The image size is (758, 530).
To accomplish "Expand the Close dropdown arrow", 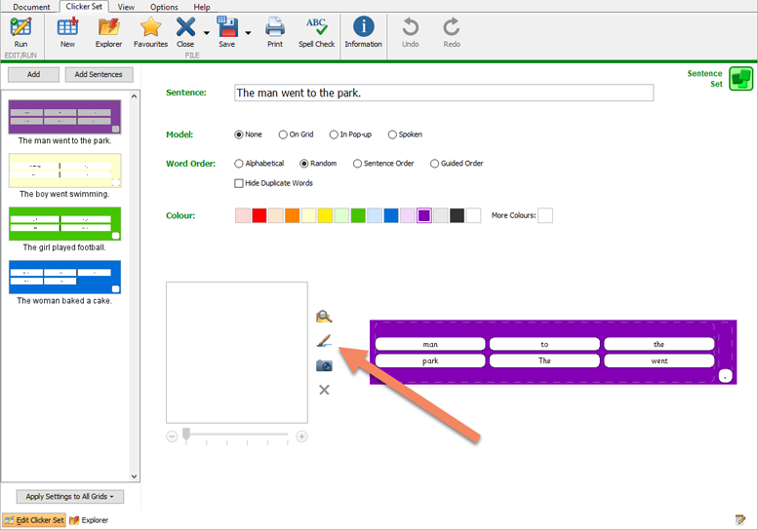I will tap(206, 33).
